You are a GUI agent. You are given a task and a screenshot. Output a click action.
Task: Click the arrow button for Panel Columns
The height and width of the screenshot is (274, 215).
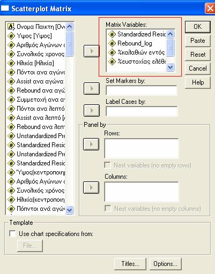[x=91, y=187]
